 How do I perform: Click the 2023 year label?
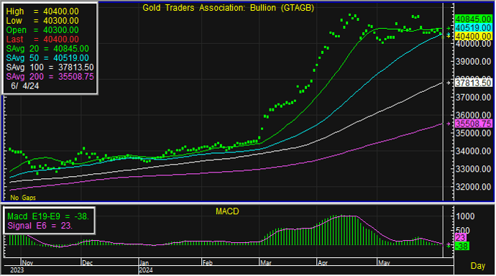tap(17, 270)
